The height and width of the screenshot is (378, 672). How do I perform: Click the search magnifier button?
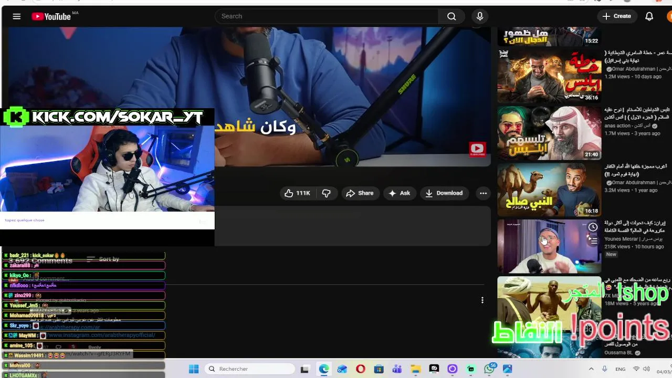(451, 16)
